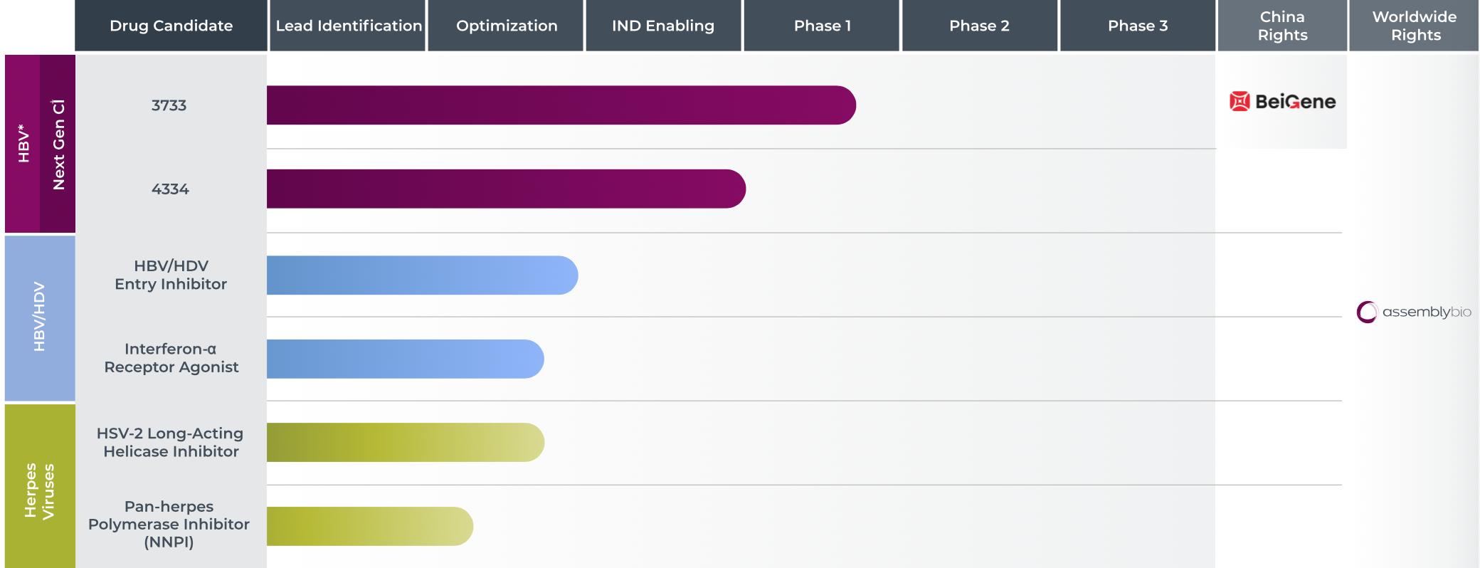This screenshot has width=1480, height=568.
Task: Select the Herpes Viruses category block
Action: tap(40, 488)
